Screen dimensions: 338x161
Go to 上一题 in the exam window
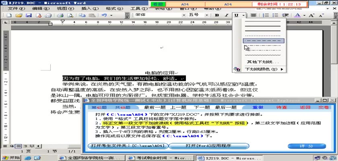click(x=178, y=107)
